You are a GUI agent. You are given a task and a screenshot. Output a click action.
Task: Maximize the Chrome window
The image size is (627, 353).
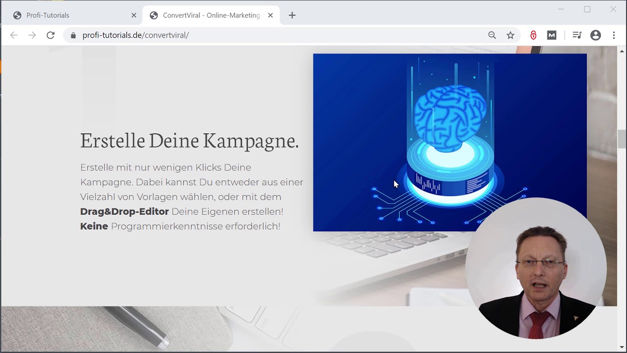point(587,9)
